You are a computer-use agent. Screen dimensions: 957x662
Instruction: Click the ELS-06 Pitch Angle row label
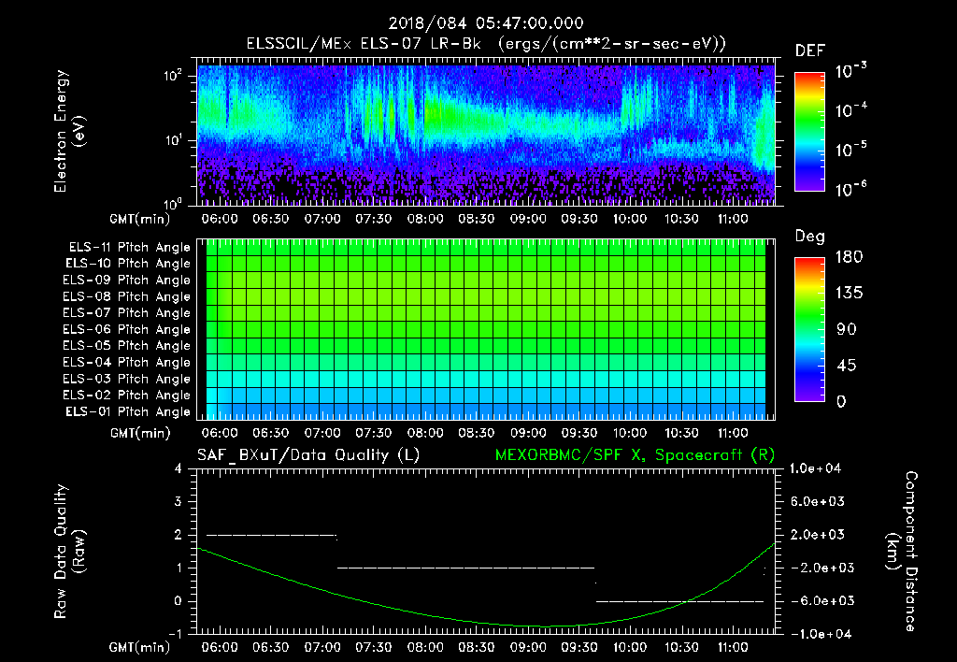click(128, 329)
